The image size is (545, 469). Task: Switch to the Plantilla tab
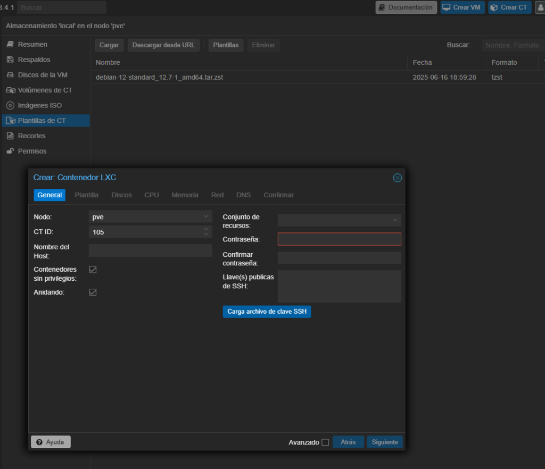click(86, 195)
